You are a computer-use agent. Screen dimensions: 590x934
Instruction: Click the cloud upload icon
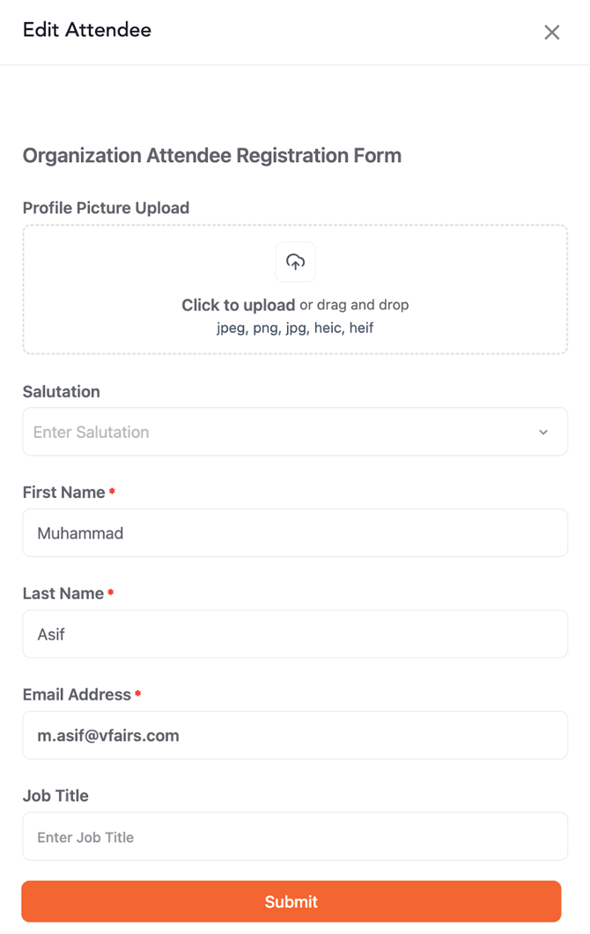click(296, 262)
